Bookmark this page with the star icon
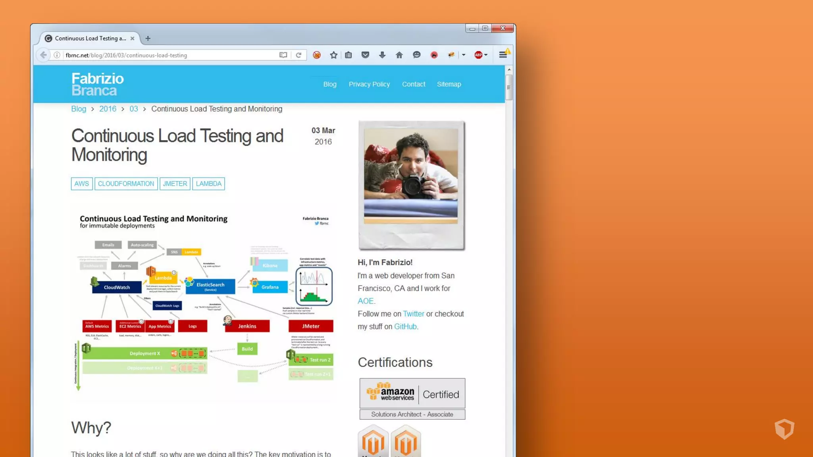 333,55
